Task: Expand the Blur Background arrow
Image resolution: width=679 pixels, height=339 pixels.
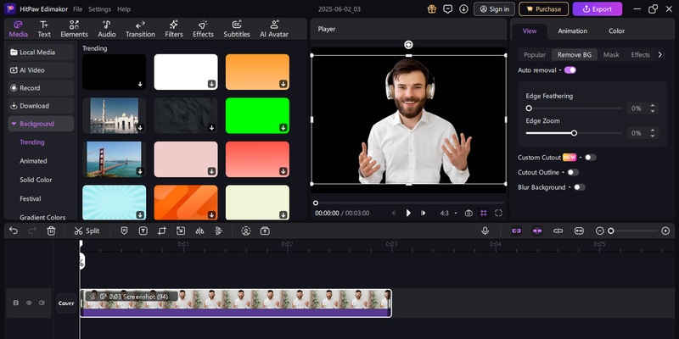Action: (x=570, y=187)
